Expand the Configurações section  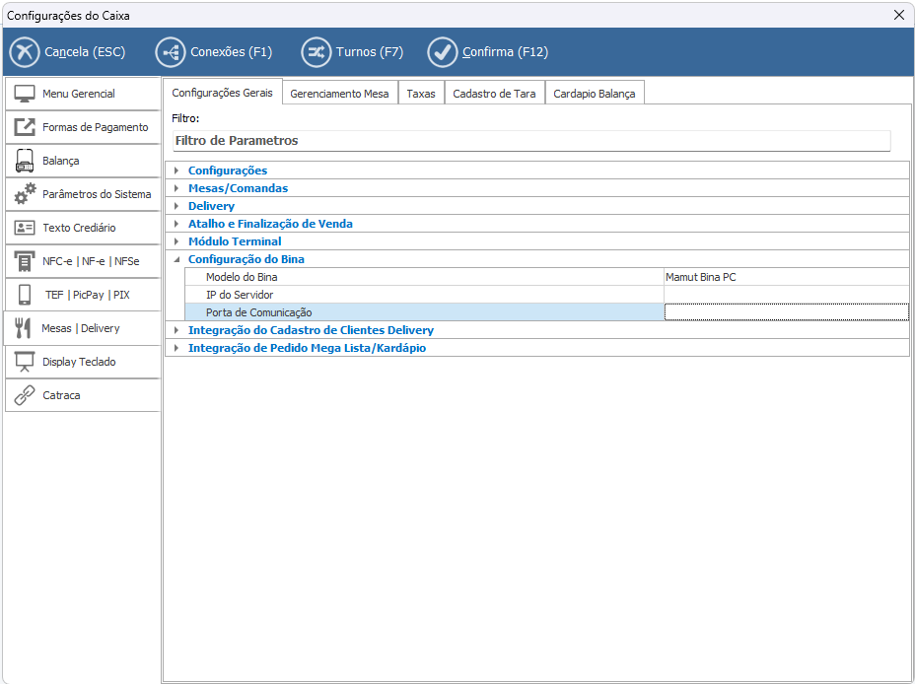click(176, 171)
